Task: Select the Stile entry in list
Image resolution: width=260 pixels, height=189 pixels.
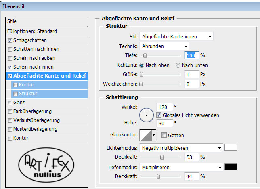Action: pos(46,21)
